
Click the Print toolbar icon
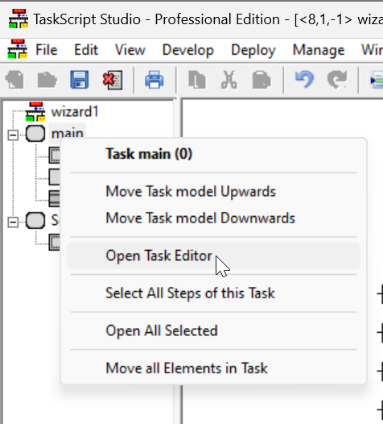[x=154, y=80]
